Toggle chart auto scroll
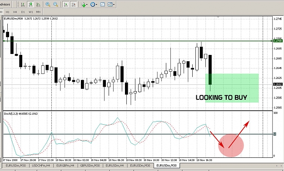The image size is (284, 171). [x=66, y=5]
